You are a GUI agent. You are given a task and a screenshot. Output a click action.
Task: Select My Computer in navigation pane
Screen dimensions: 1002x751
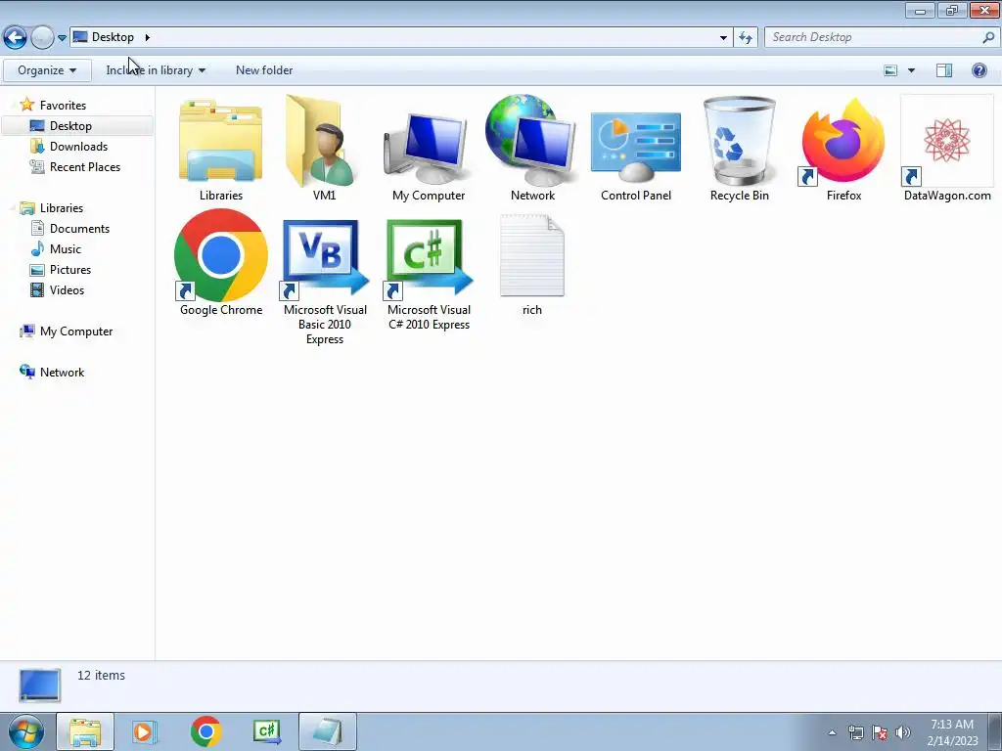(76, 331)
